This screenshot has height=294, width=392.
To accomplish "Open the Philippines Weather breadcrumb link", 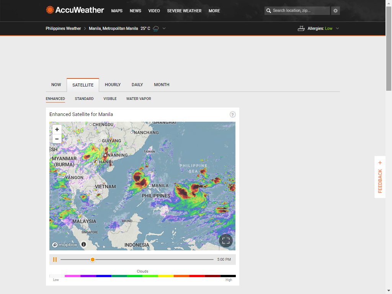I will pyautogui.click(x=63, y=28).
